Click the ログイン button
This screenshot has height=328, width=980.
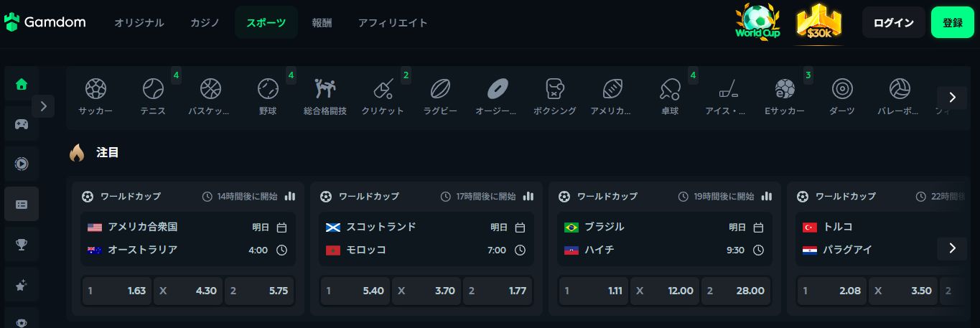point(894,23)
